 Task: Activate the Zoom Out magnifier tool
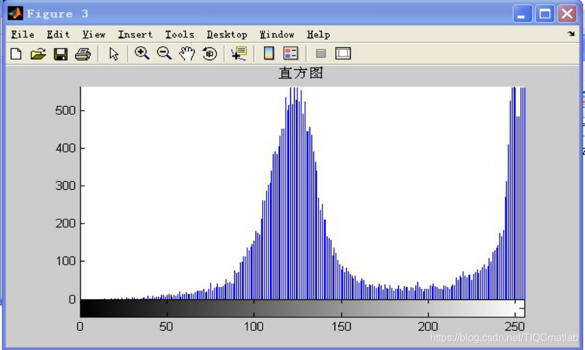click(x=164, y=54)
